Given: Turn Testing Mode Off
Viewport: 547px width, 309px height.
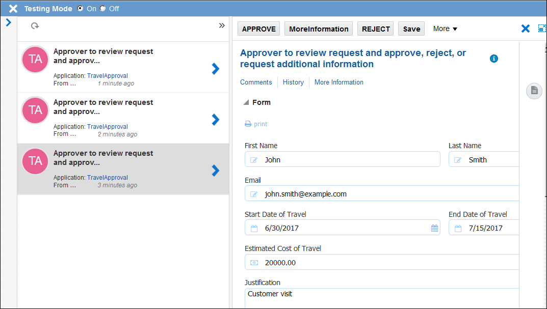Looking at the screenshot, I should 102,8.
